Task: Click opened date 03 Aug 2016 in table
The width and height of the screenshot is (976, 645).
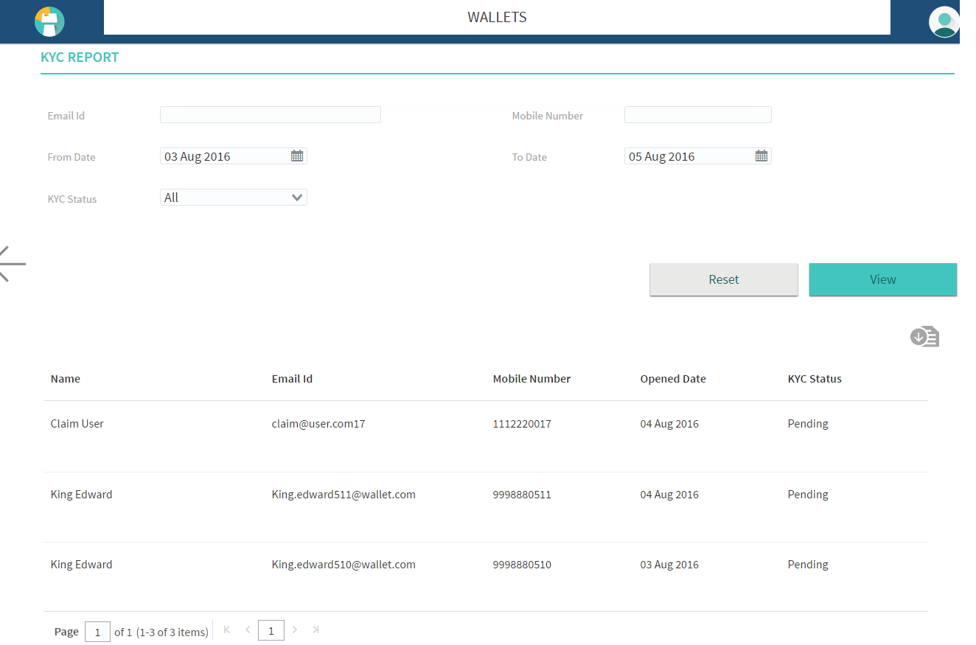Action: tap(669, 565)
